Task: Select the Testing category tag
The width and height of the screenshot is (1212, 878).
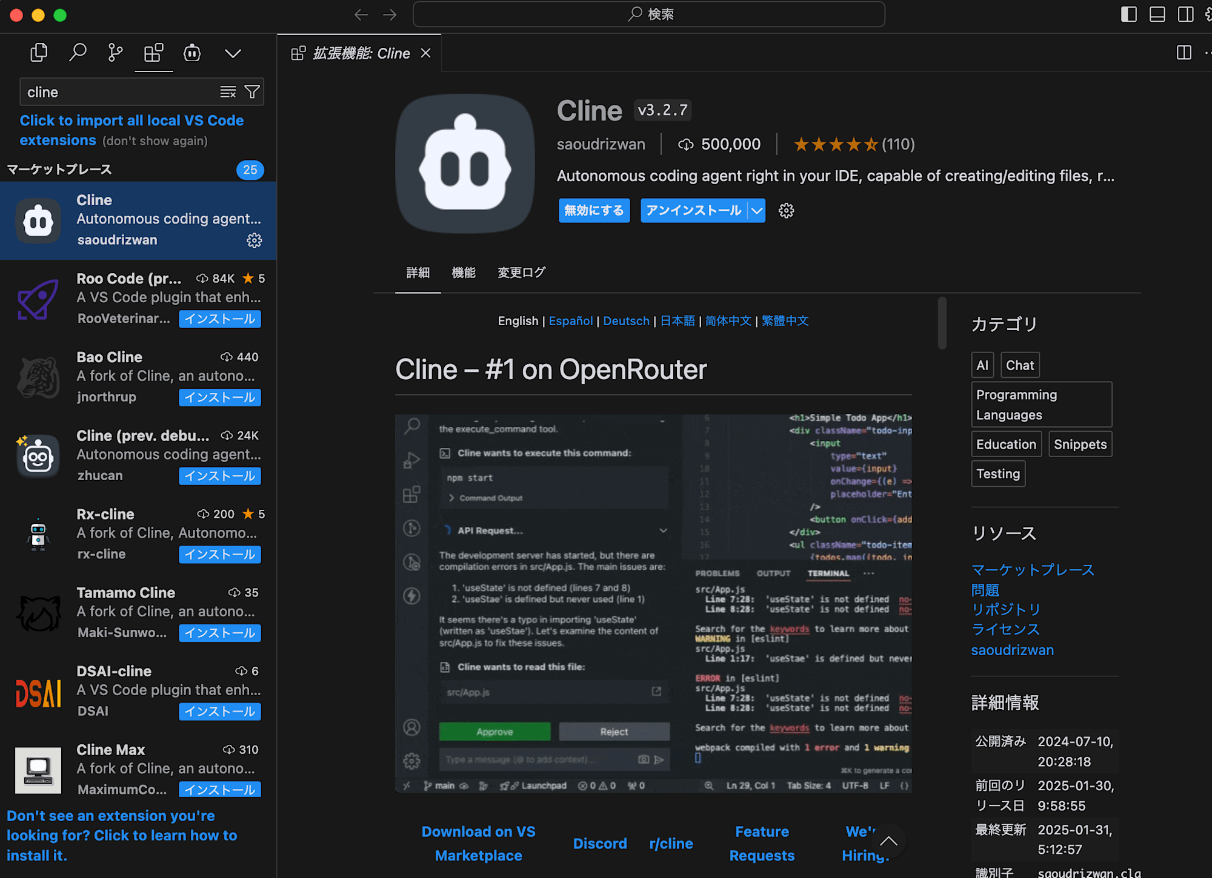Action: pyautogui.click(x=998, y=474)
